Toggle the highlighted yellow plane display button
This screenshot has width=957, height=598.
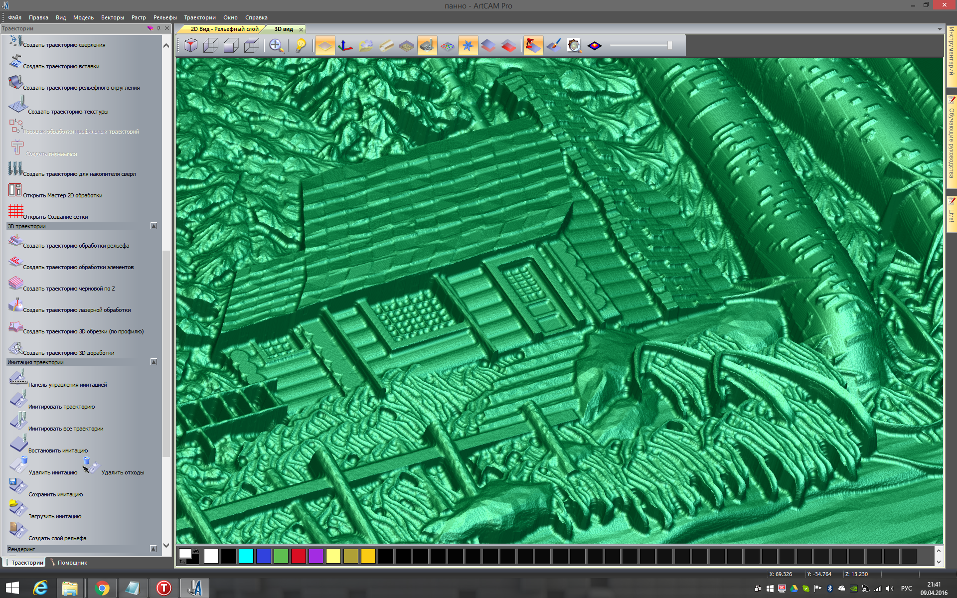click(324, 46)
